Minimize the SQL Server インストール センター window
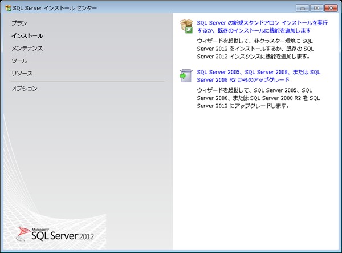Image resolution: width=342 pixels, height=253 pixels. (x=302, y=8)
